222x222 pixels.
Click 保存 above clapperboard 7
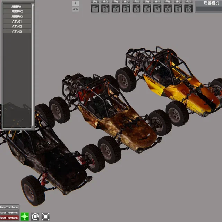tap(157, 2)
